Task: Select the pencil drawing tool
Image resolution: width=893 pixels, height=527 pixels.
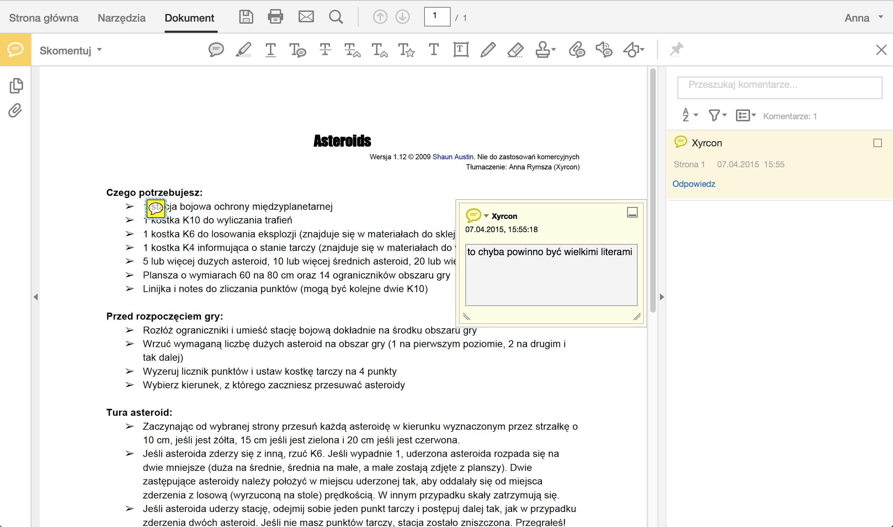Action: 488,49
